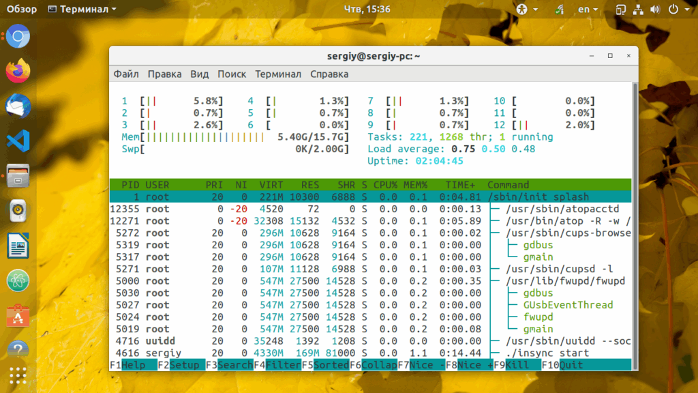698x393 pixels.
Task: Open the Atom editor dock icon
Action: pyautogui.click(x=18, y=280)
